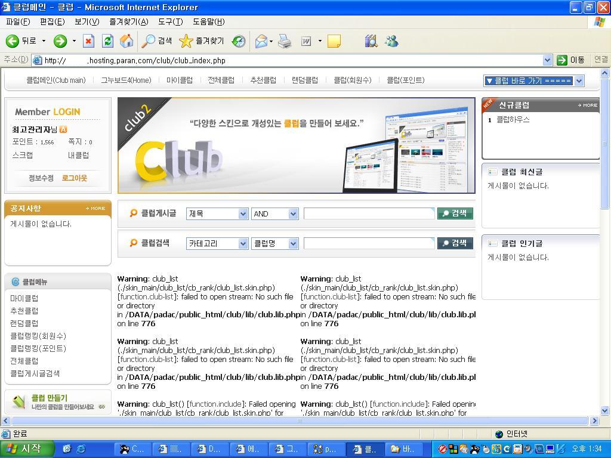Click the IE Stop loading icon

[x=88, y=41]
